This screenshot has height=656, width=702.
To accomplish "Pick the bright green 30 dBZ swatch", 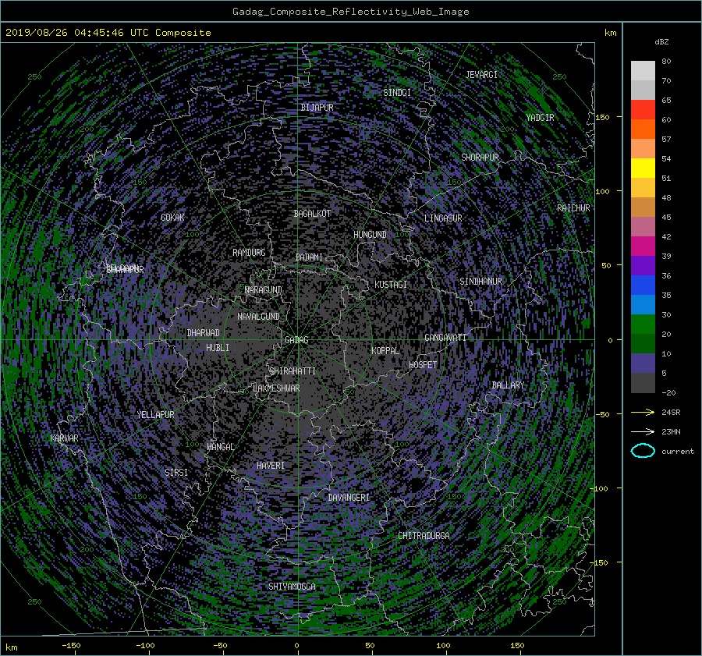I will pos(643,324).
